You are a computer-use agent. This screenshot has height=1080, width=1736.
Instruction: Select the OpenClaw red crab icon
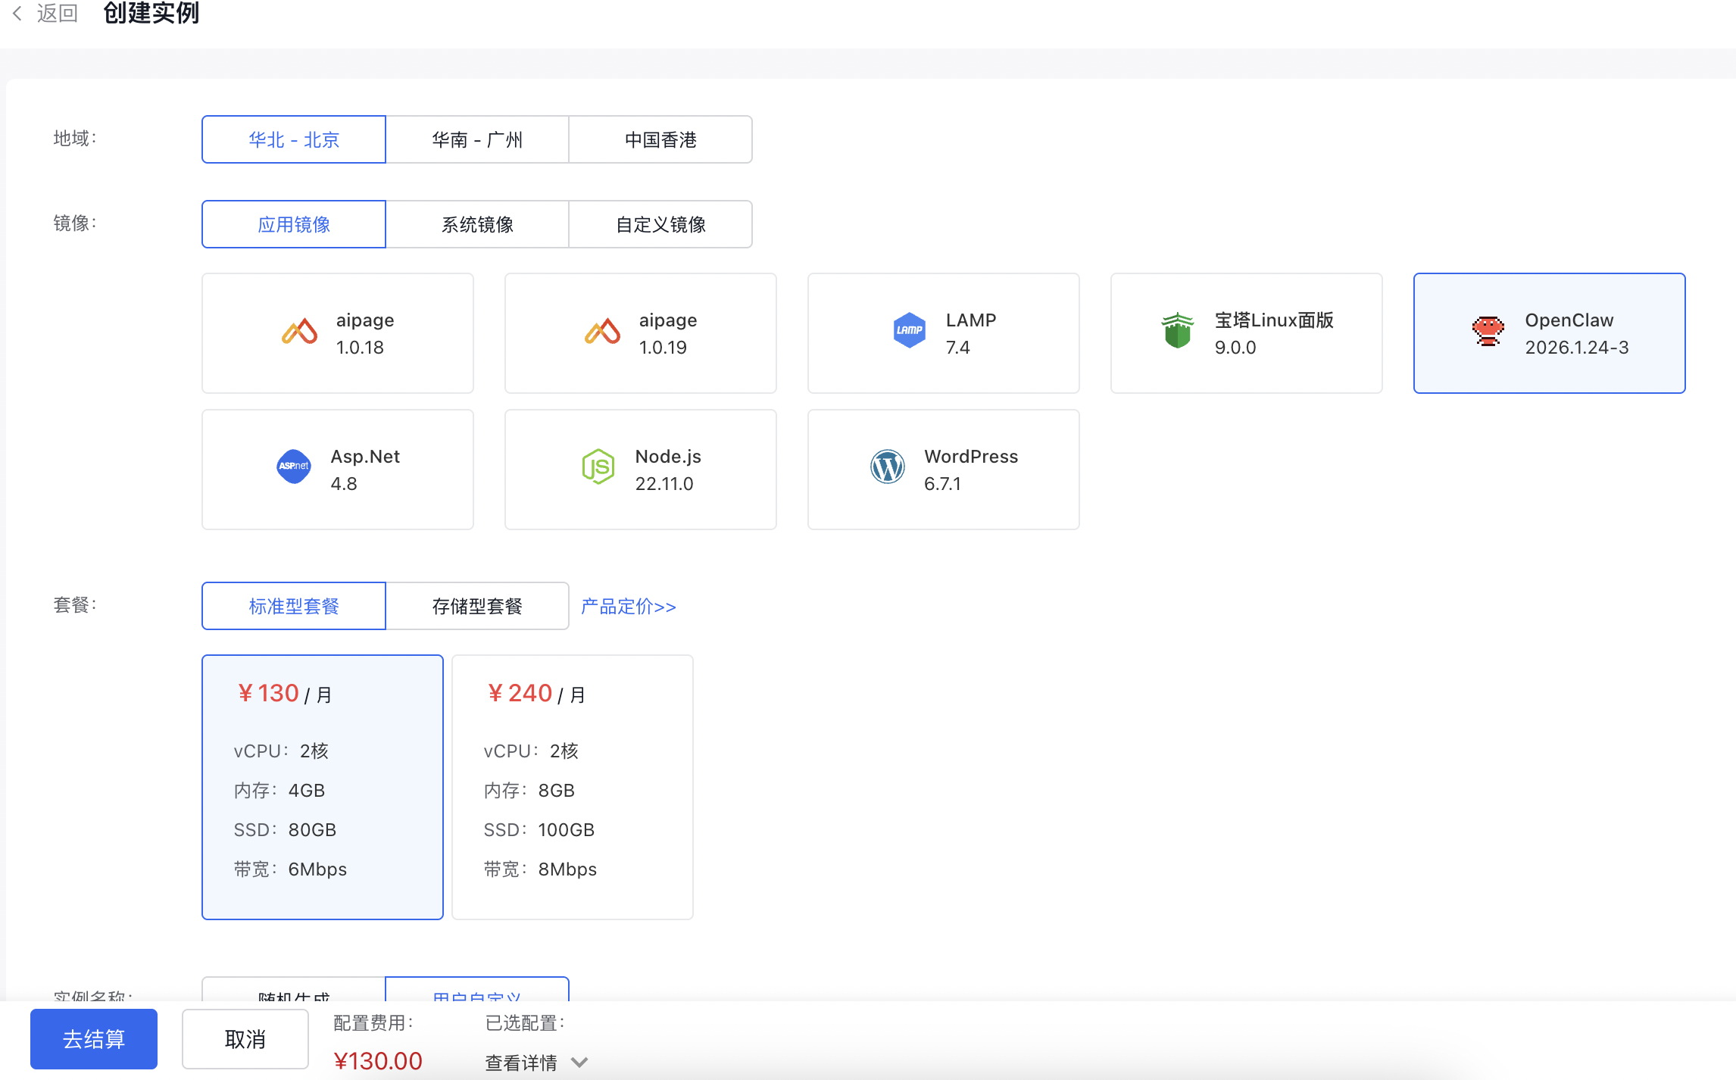1488,331
